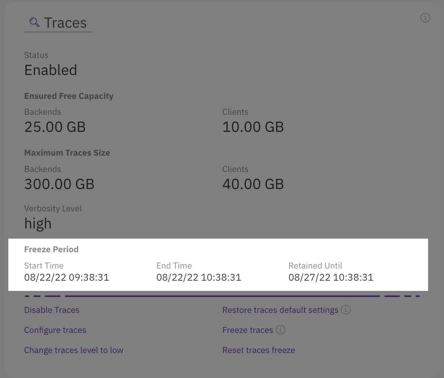Image resolution: width=444 pixels, height=378 pixels.
Task: Click the Freeze Period Start Time value
Action: (x=67, y=278)
